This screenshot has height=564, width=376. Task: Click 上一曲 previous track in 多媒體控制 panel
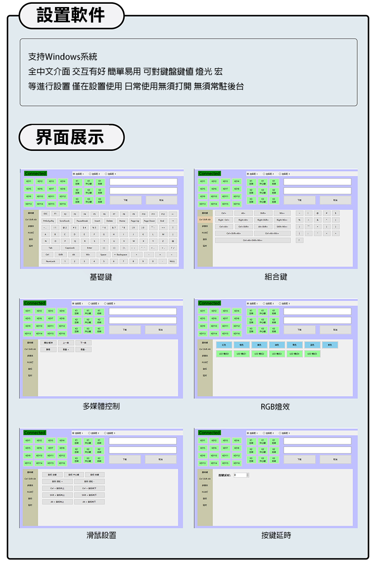(66, 343)
